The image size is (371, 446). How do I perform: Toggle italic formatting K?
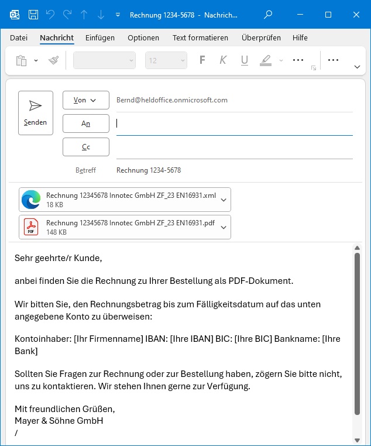click(223, 60)
